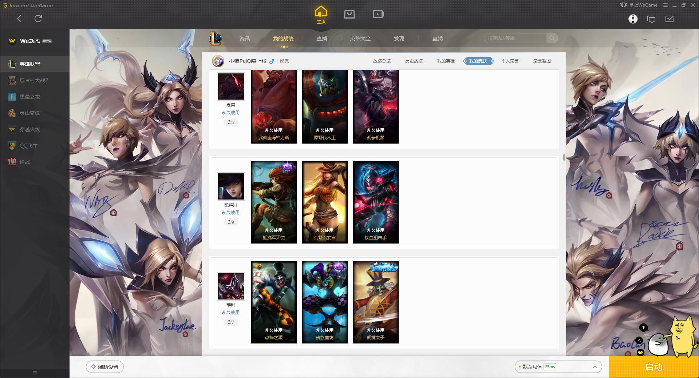The height and width of the screenshot is (378, 699).
Task: Click the 凯特琳 hero portrait
Action: 231,186
